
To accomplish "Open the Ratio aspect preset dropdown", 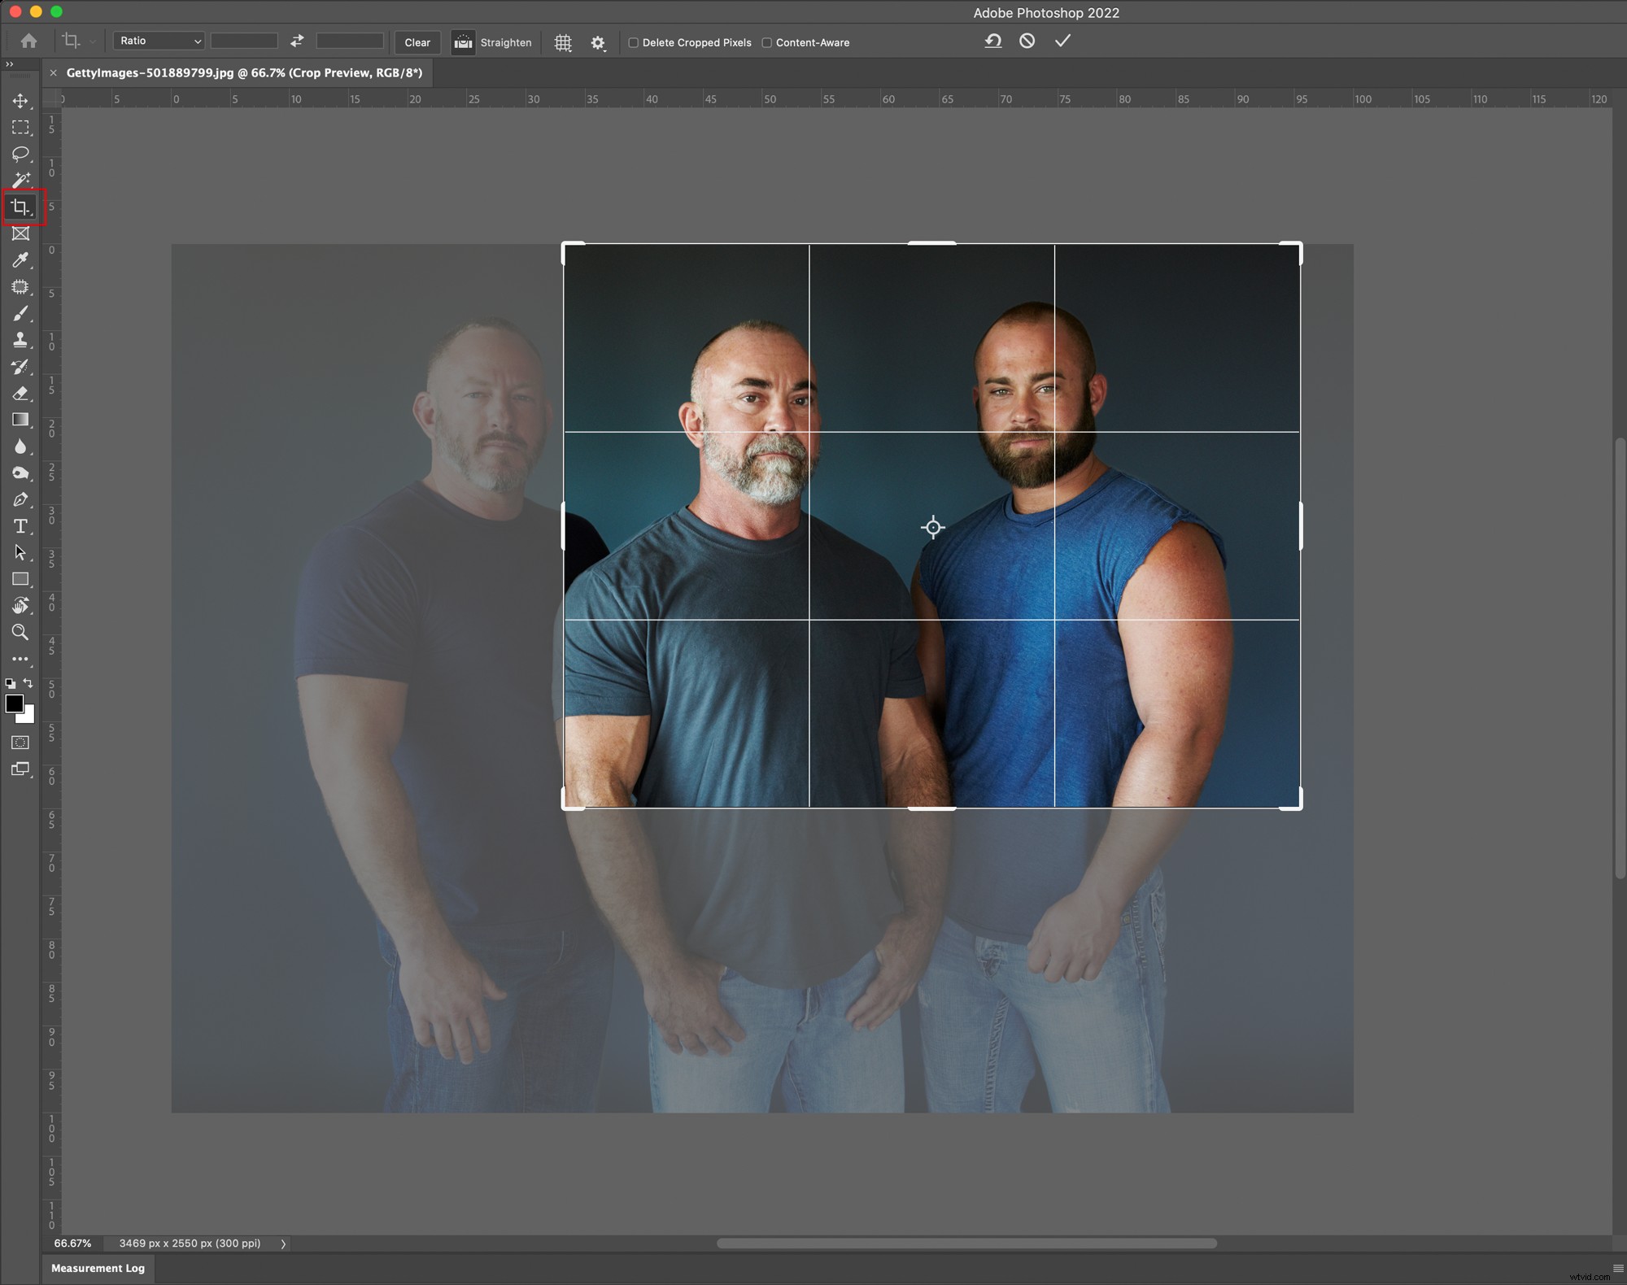I will click(159, 41).
